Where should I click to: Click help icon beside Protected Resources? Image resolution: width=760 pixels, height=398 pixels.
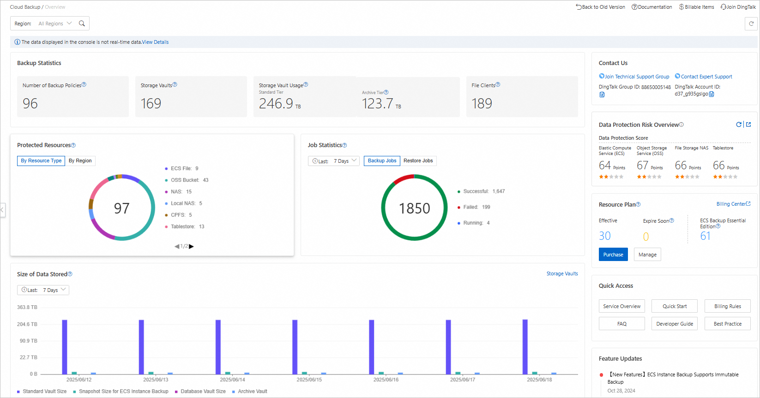click(73, 145)
